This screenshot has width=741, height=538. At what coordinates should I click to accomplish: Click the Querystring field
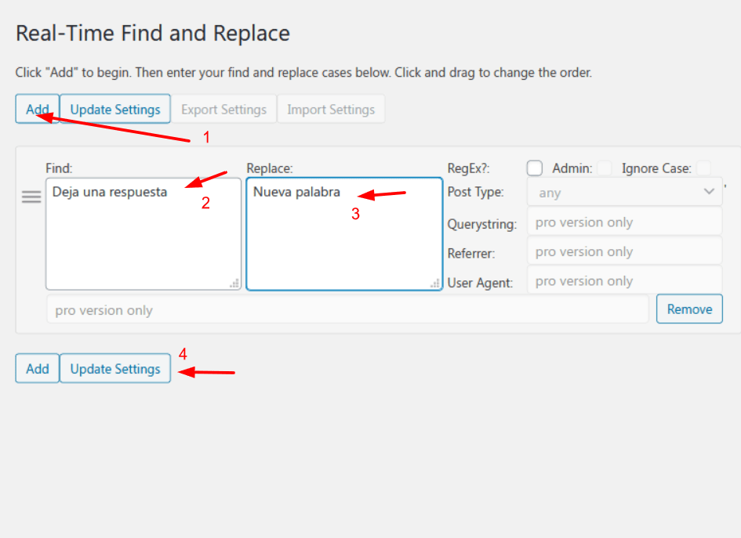click(x=625, y=222)
